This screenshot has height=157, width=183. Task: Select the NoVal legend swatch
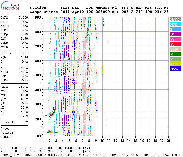[175, 19]
